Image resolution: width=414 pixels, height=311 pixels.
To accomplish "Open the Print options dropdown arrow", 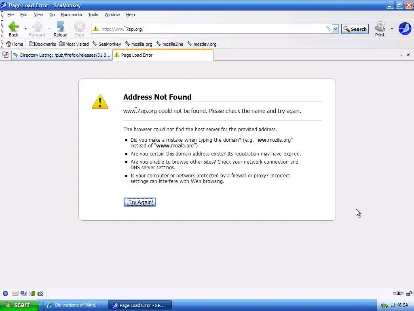I will [392, 29].
